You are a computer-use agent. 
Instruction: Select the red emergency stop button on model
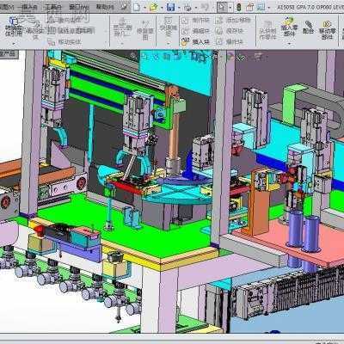tap(40, 230)
